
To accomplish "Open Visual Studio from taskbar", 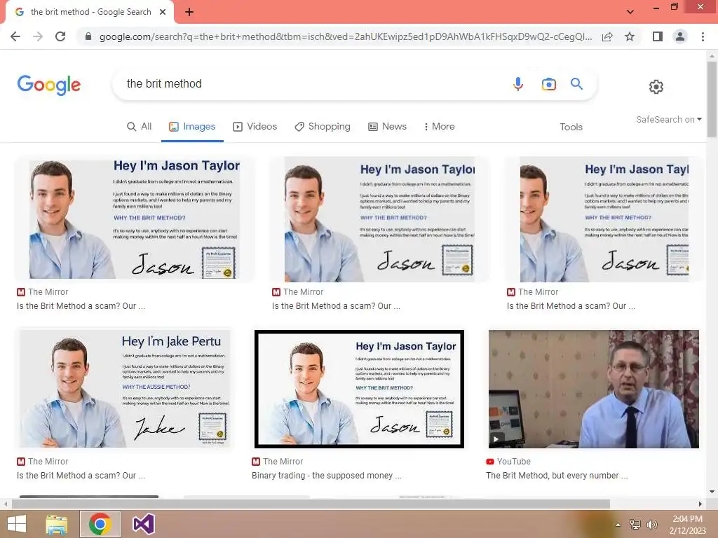I will (143, 524).
